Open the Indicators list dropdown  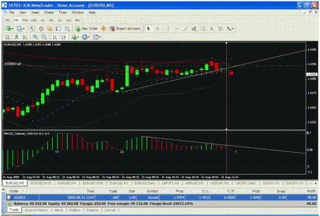point(75,37)
